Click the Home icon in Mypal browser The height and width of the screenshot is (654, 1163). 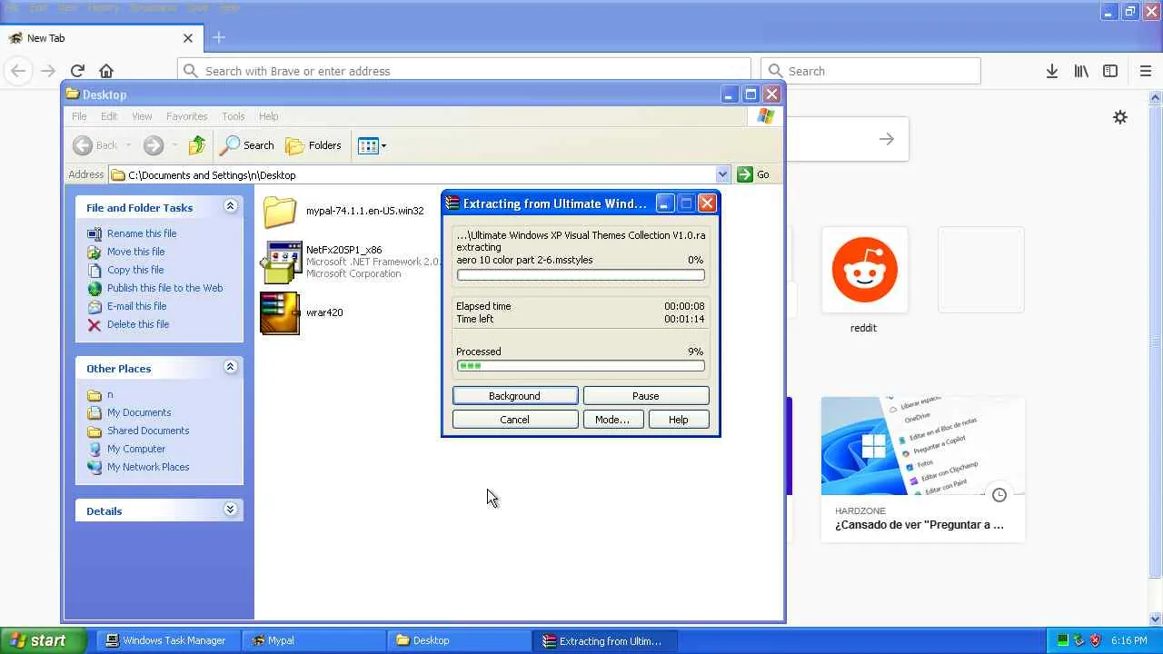coord(106,71)
